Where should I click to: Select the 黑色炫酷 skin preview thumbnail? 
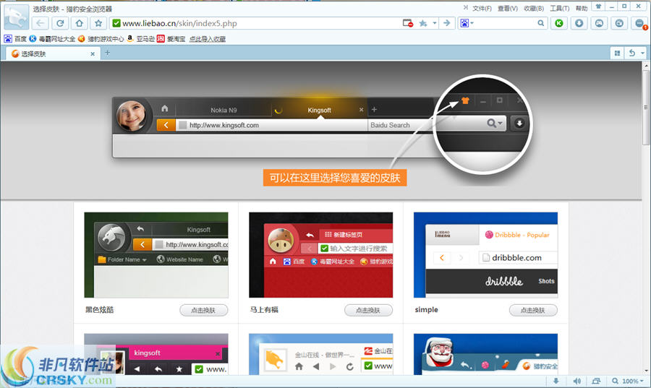[156, 255]
